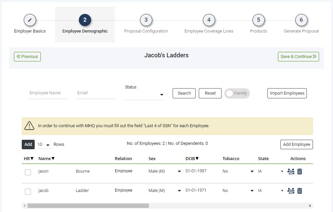Viewport: 333px width, 212px height.
Task: Switch to Employee Coverage Lines step label
Action: point(209,31)
